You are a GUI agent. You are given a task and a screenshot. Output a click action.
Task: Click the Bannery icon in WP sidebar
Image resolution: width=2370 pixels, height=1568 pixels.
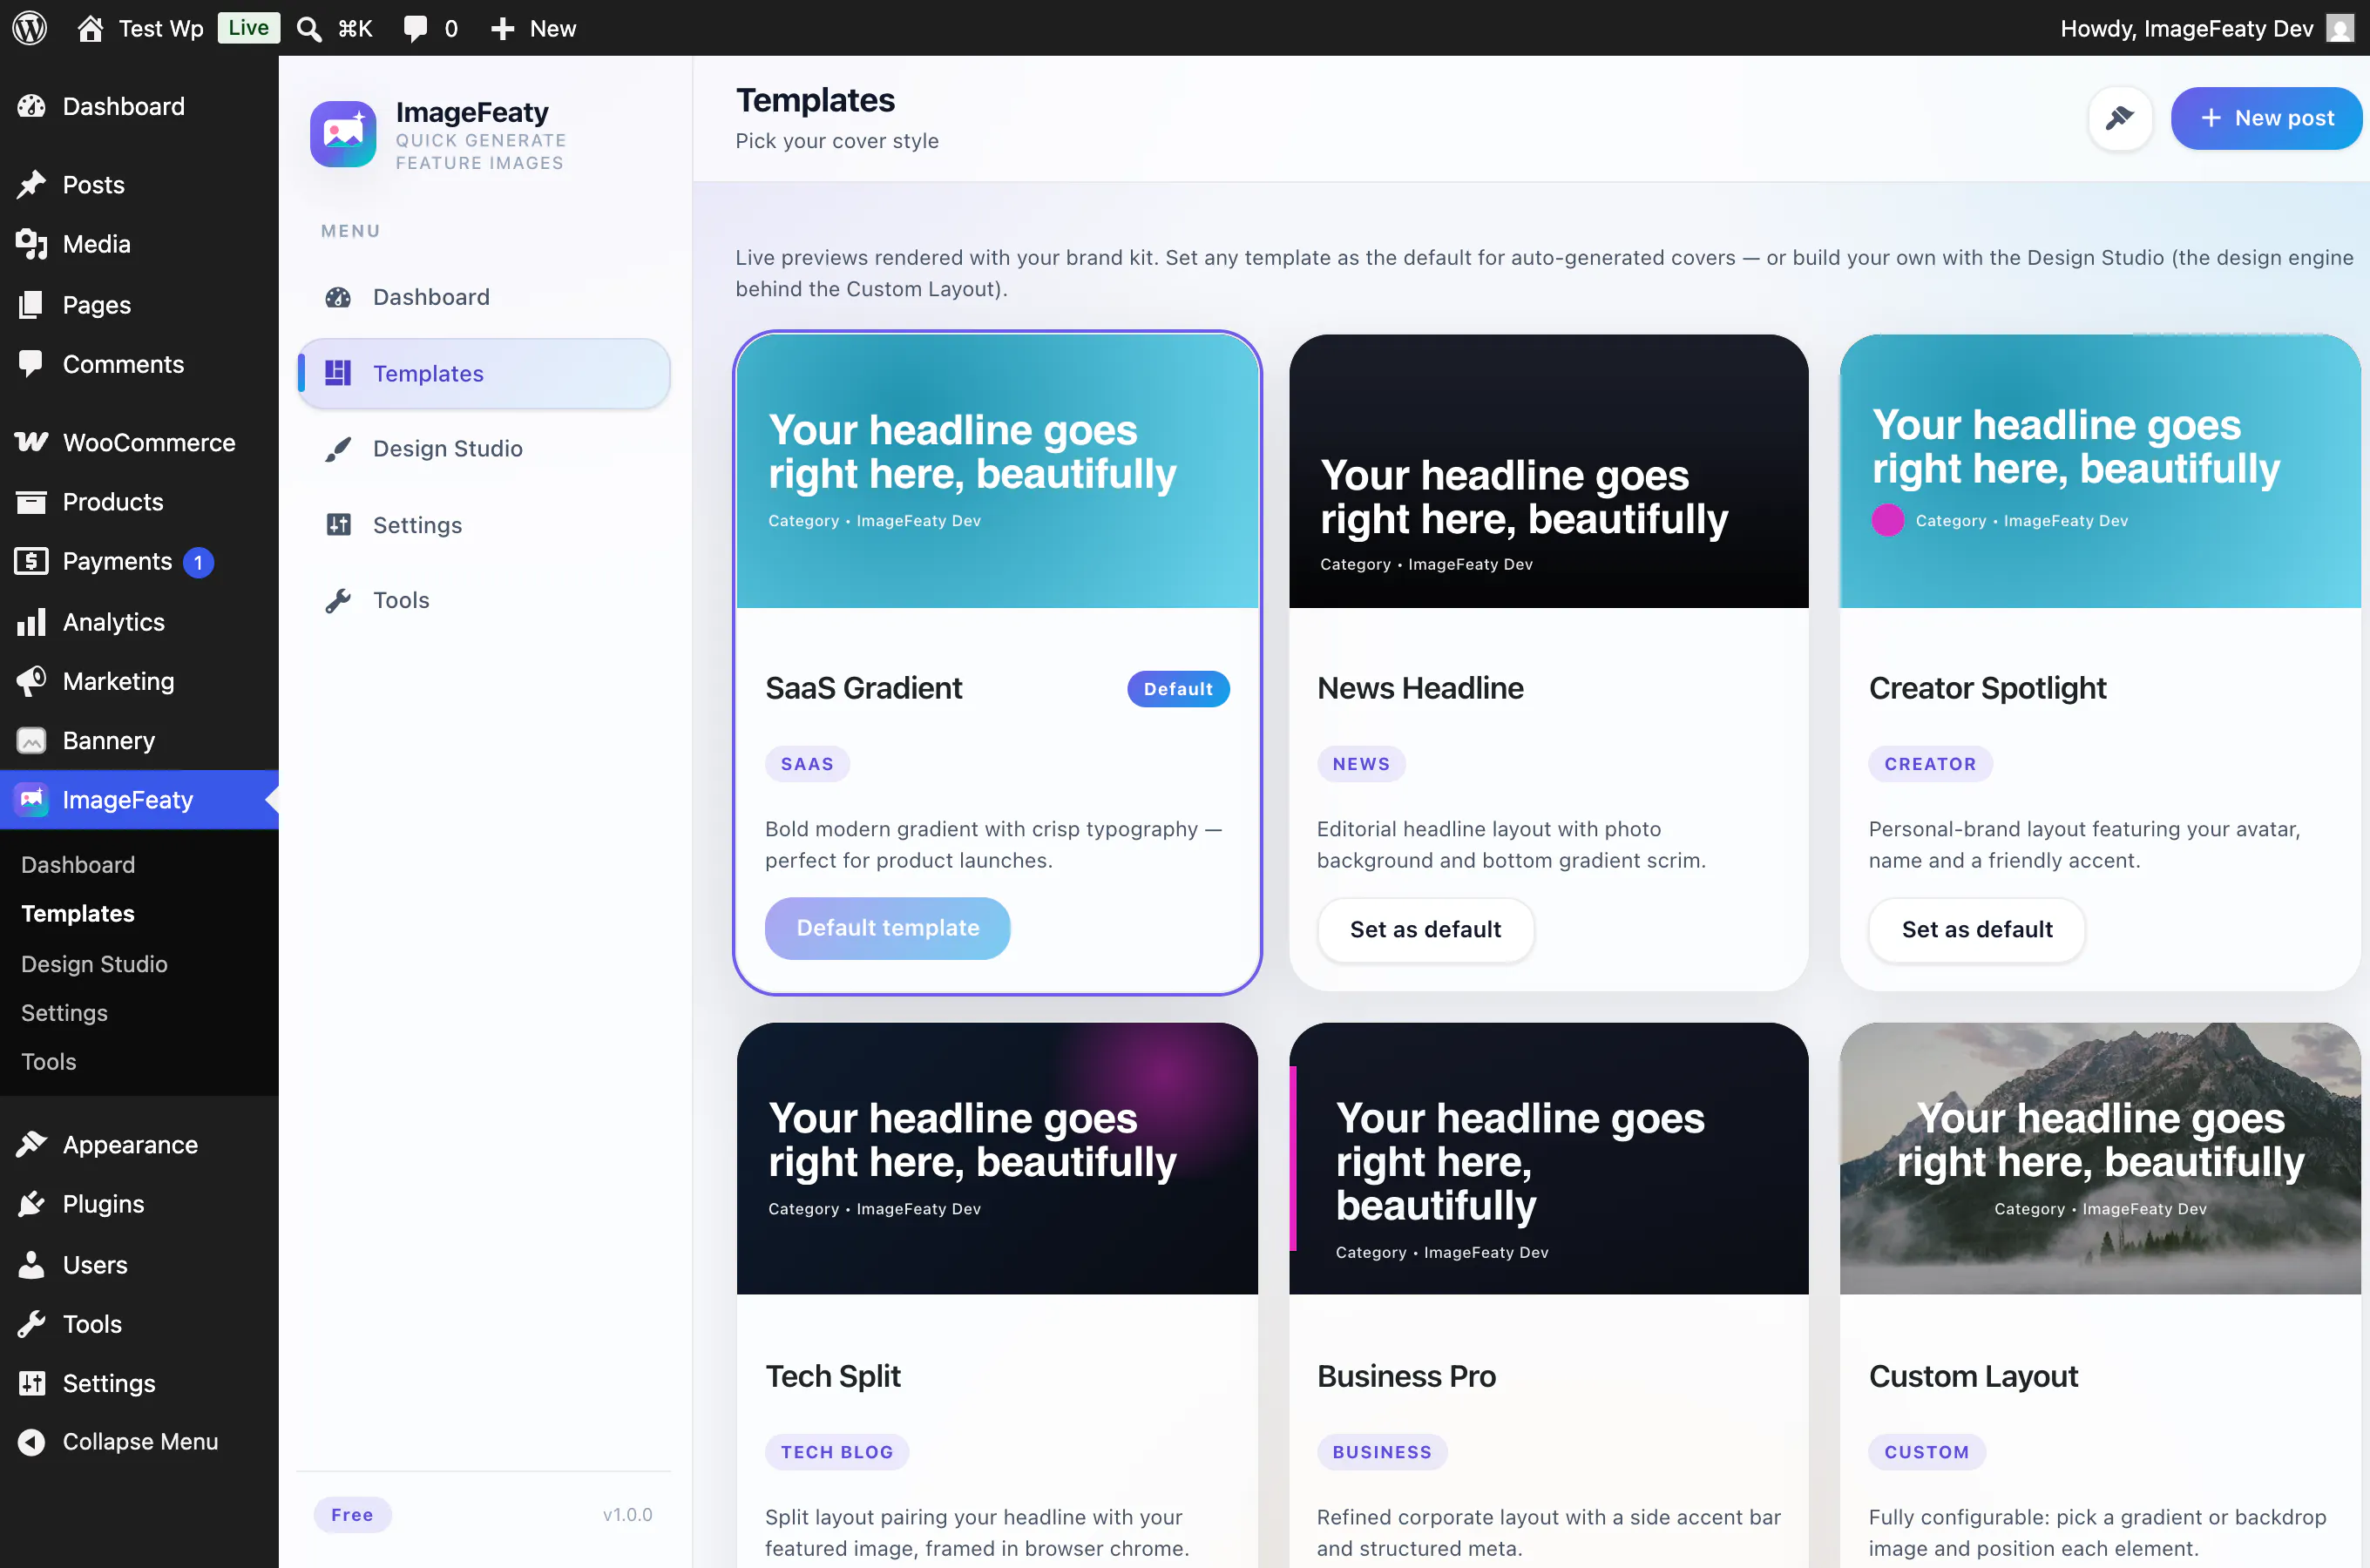click(x=31, y=741)
